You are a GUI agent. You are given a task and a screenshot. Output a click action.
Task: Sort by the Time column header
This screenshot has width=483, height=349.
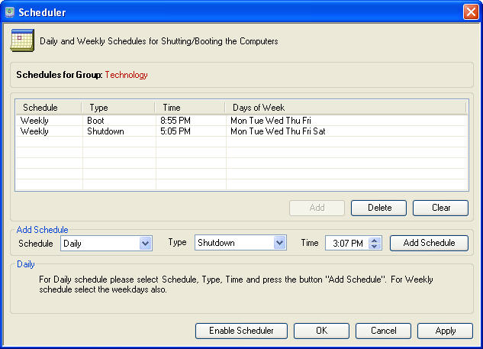point(191,108)
